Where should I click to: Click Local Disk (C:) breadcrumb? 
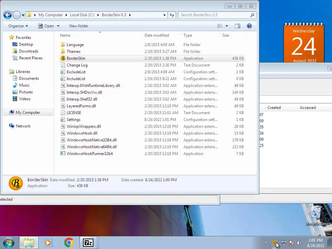tap(82, 15)
